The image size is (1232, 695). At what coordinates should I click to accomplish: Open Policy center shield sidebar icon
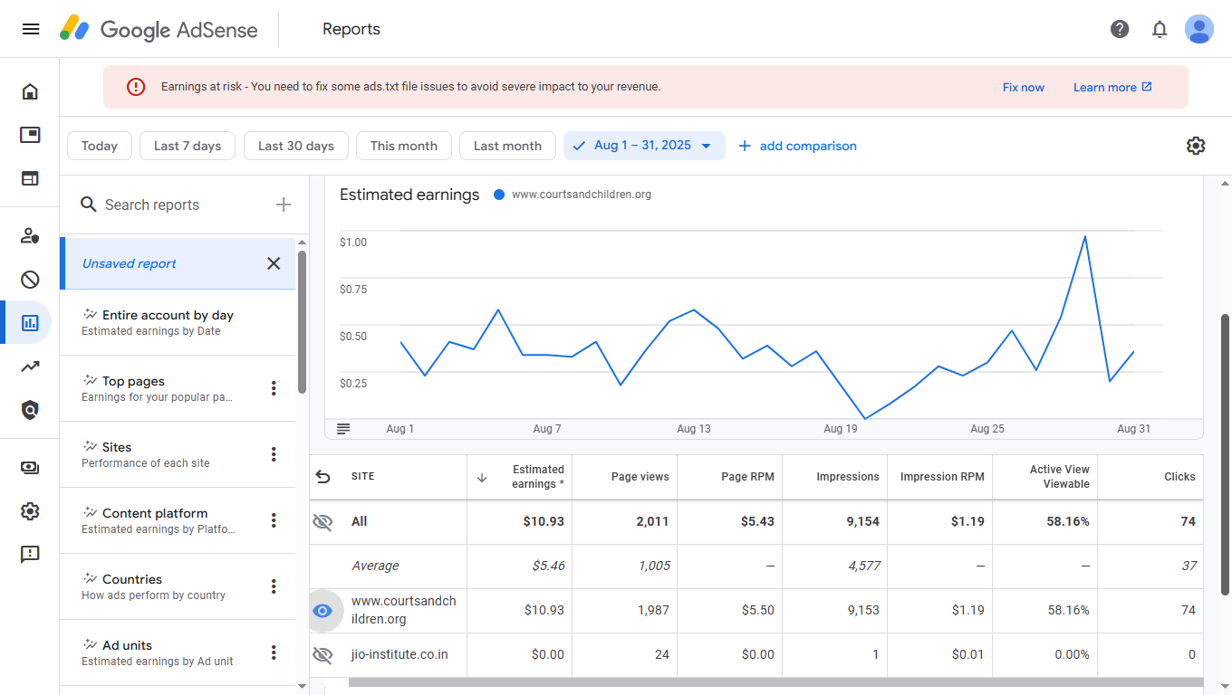30,410
